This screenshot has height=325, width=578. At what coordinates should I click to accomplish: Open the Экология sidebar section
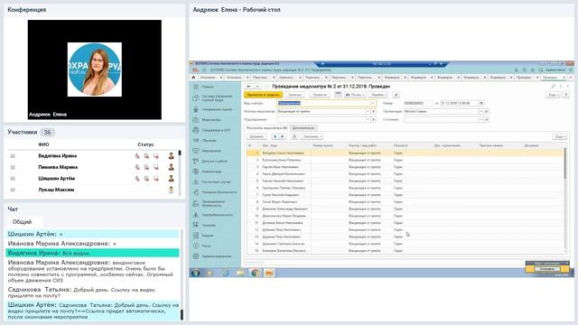[209, 225]
